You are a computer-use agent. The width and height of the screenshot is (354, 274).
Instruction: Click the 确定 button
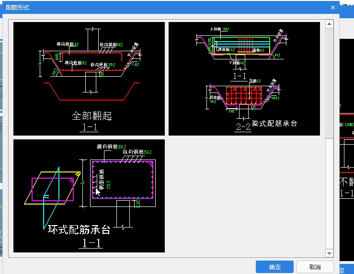pyautogui.click(x=274, y=267)
